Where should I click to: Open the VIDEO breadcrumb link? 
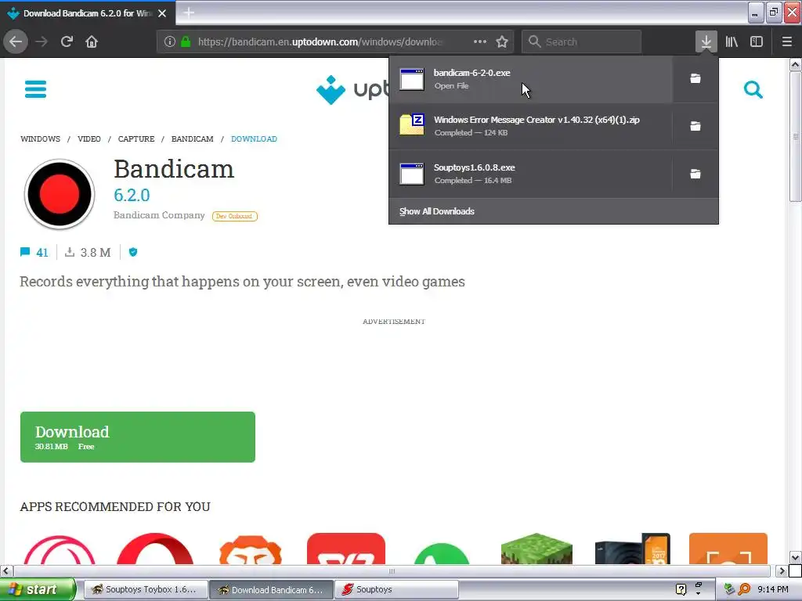point(89,139)
